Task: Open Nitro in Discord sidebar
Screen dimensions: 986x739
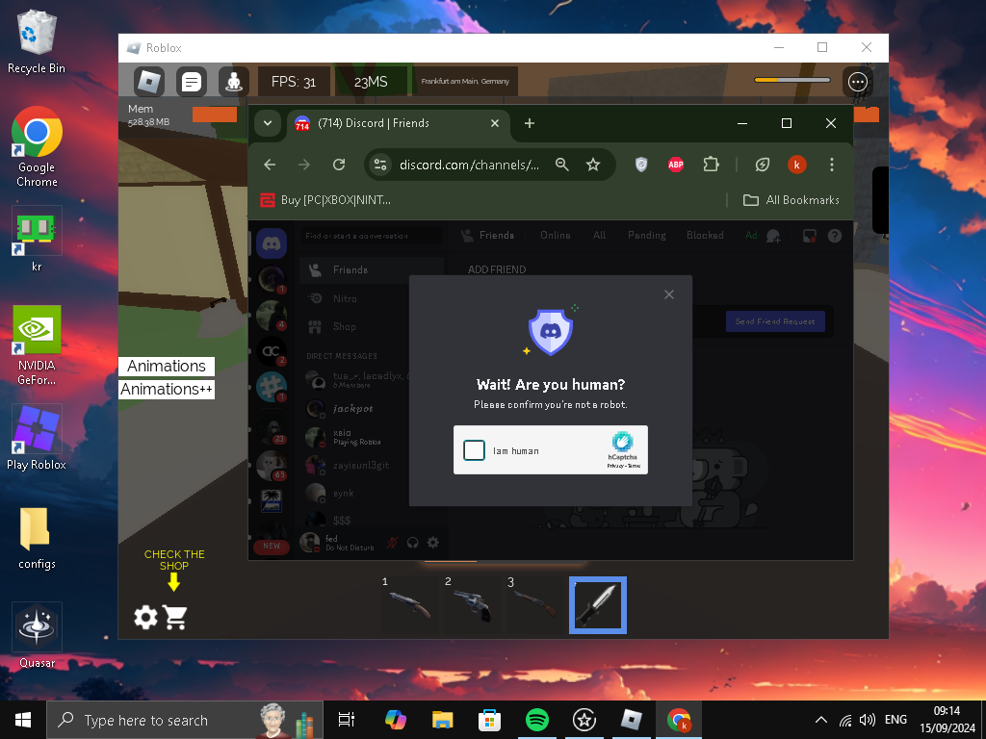Action: click(x=371, y=298)
